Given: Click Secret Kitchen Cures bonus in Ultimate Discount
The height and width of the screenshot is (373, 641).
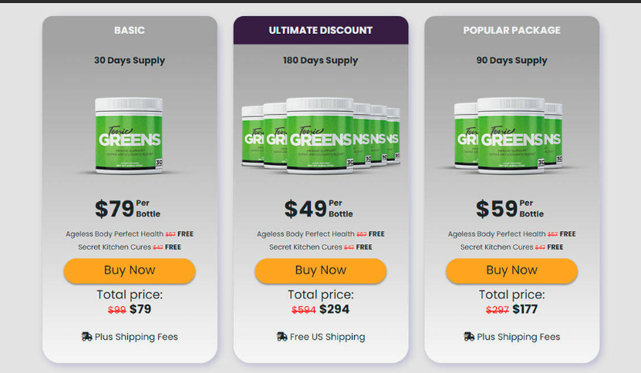Looking at the screenshot, I should pos(305,247).
